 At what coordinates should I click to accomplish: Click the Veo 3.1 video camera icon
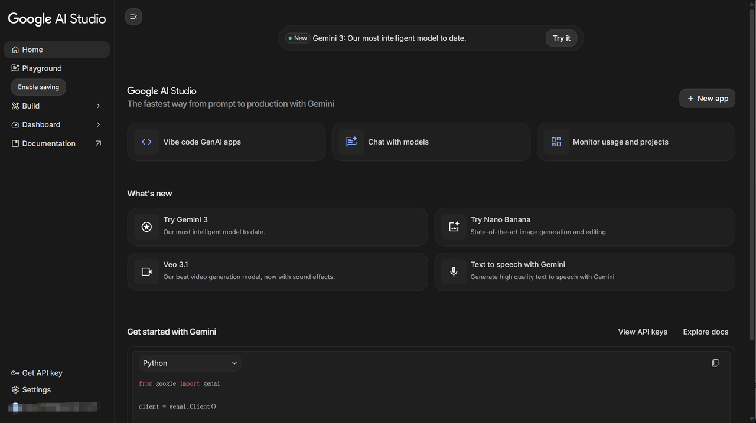(x=146, y=271)
